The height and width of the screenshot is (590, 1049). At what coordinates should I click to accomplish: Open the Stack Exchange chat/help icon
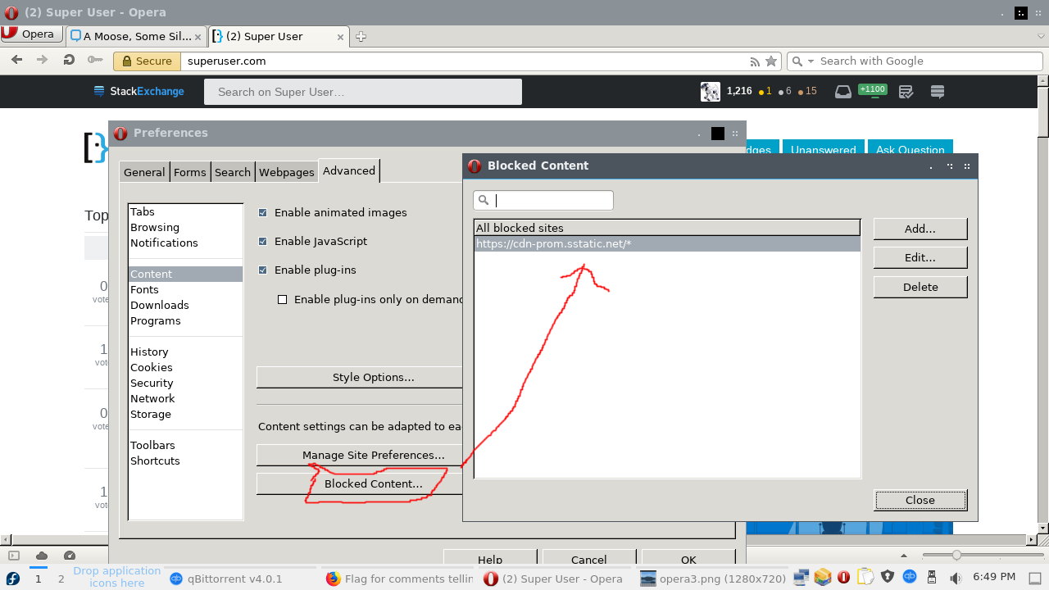(938, 92)
